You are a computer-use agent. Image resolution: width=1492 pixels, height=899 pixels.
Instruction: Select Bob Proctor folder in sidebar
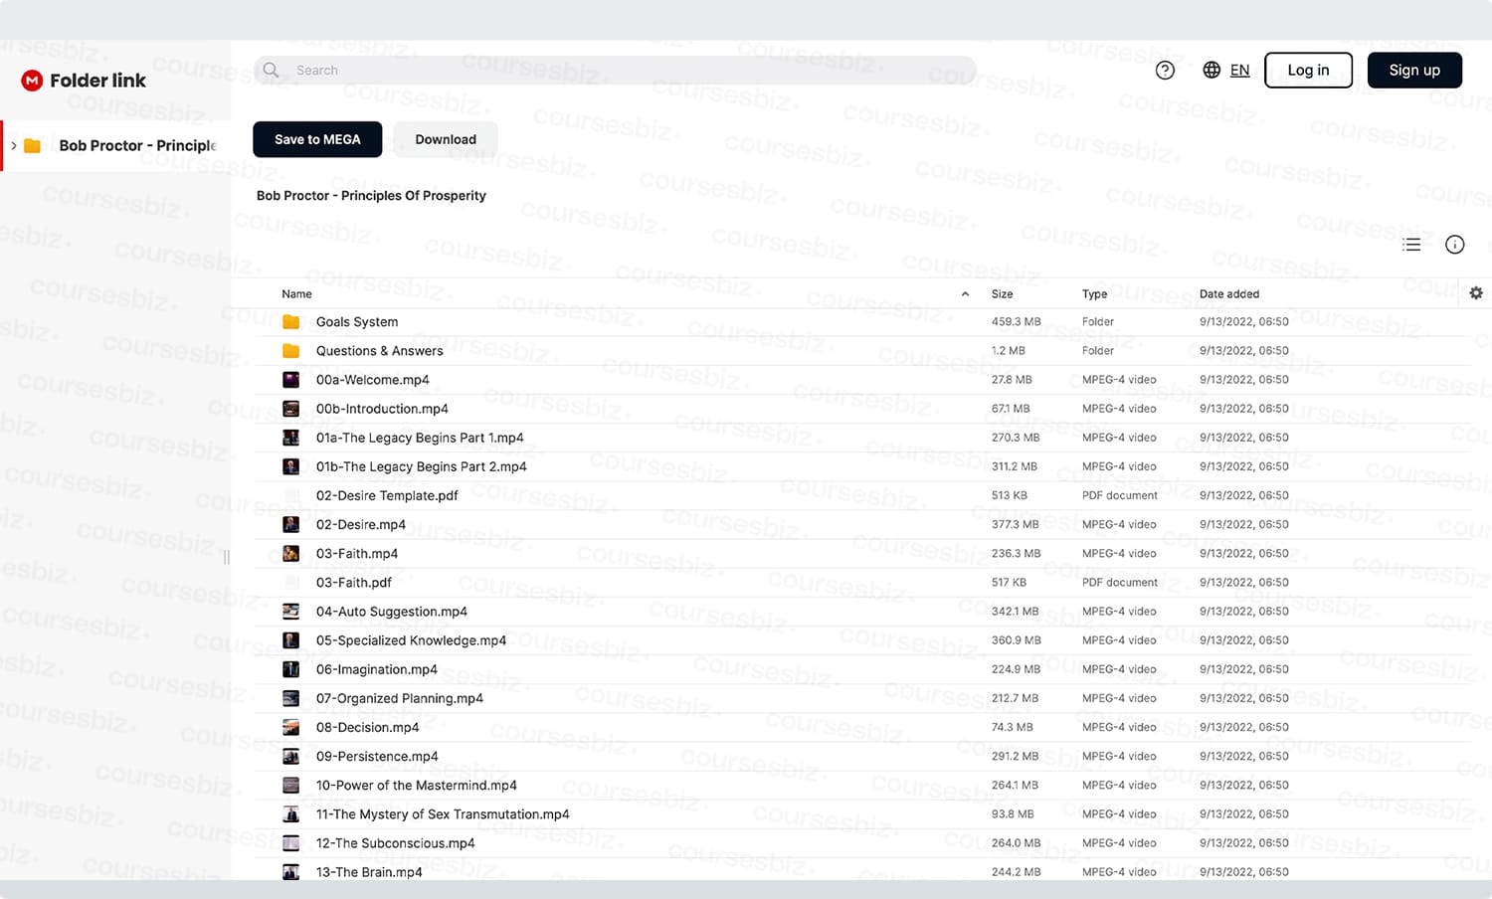coord(117,146)
